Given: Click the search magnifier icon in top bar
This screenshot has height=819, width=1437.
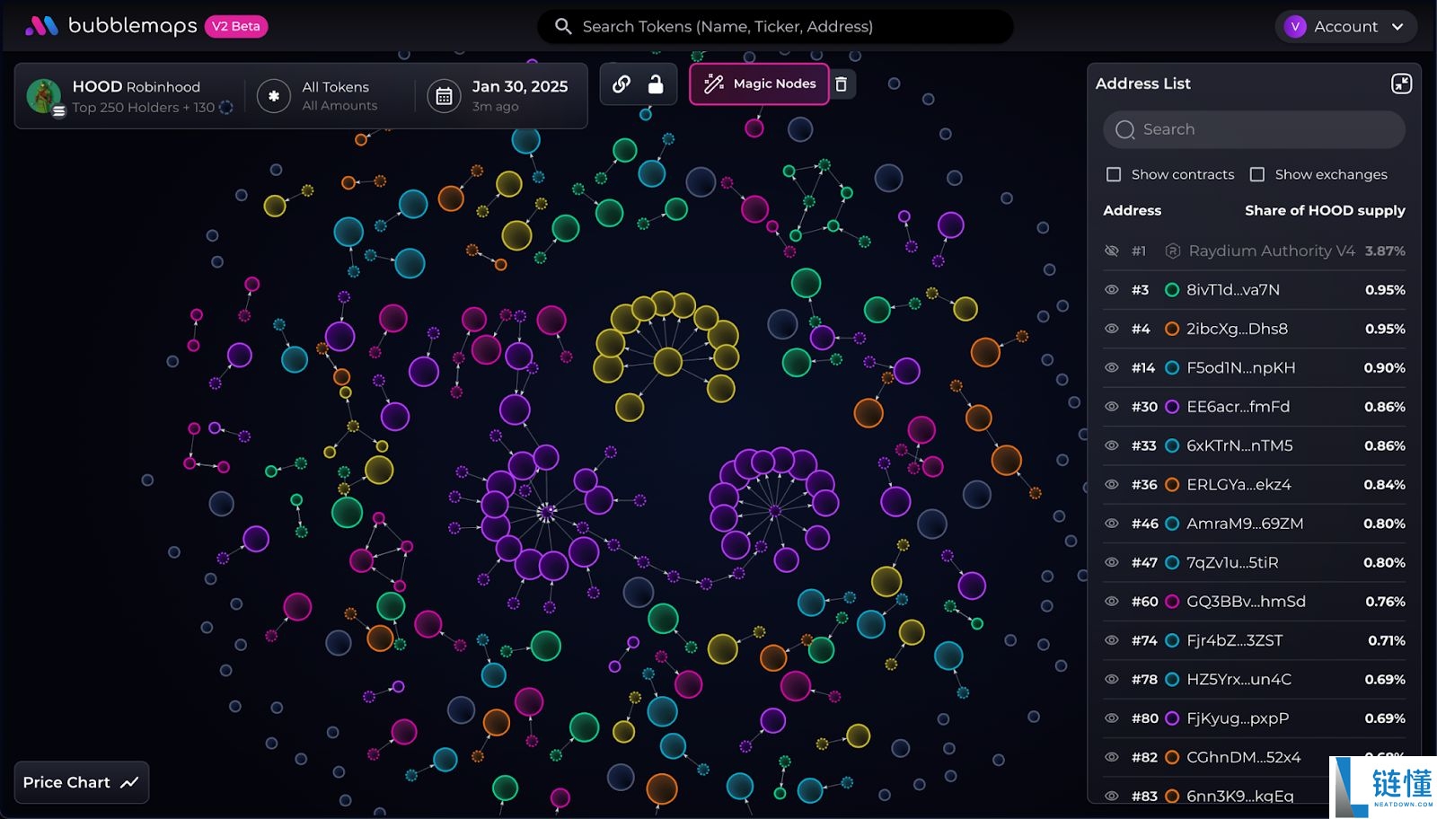Looking at the screenshot, I should click(x=563, y=26).
